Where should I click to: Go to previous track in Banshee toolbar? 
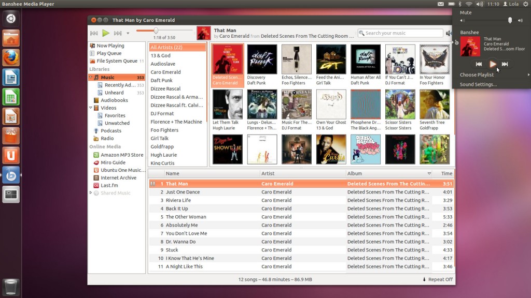tap(94, 33)
